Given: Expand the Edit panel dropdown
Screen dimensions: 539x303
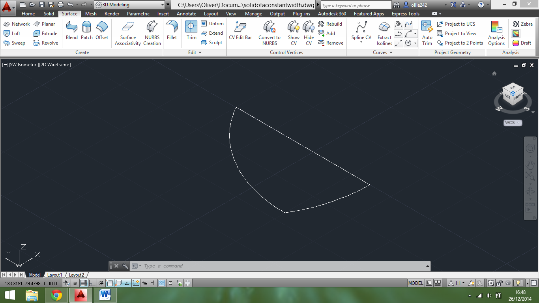Looking at the screenshot, I should (195, 52).
